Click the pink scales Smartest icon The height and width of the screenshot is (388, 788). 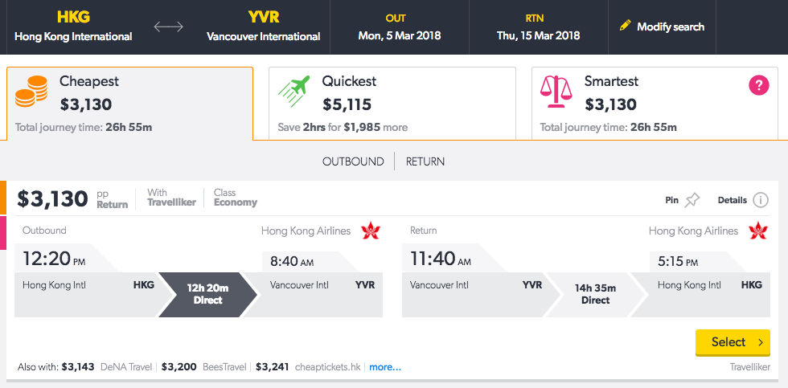coord(556,92)
